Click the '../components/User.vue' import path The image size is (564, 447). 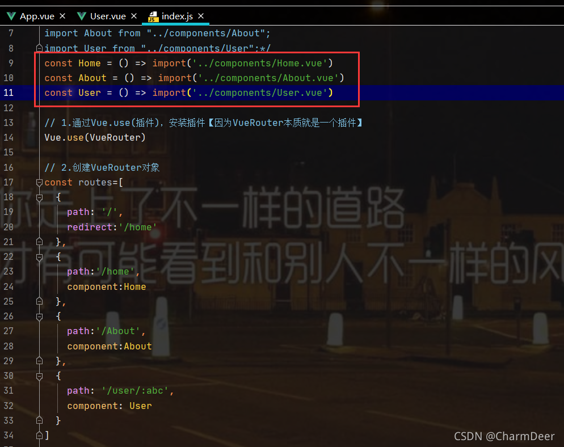tap(260, 93)
